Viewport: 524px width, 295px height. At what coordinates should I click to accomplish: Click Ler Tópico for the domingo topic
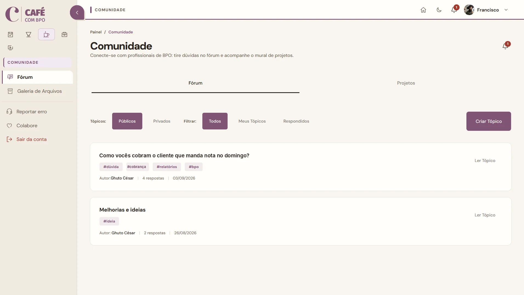click(x=485, y=161)
